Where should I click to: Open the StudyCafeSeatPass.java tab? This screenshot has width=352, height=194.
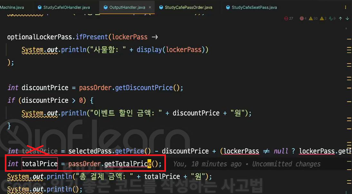(252, 7)
